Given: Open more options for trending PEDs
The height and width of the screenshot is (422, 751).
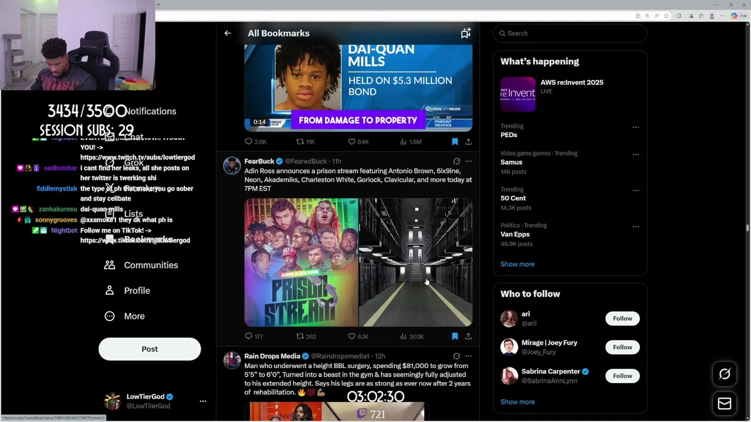Looking at the screenshot, I should [635, 127].
